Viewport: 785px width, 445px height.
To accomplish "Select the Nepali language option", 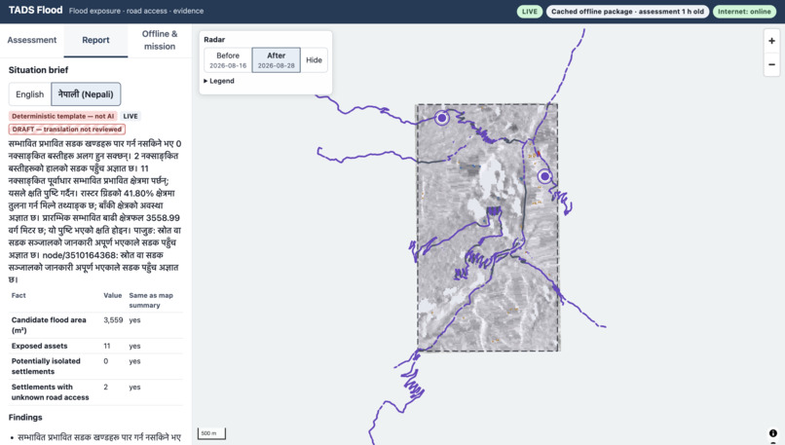I will click(x=86, y=94).
